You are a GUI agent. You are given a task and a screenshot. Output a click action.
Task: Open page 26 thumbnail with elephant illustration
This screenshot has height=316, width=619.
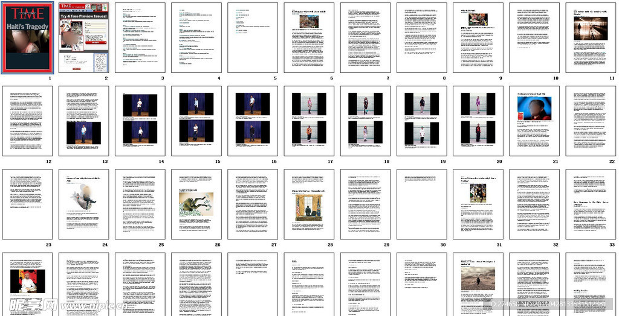196,204
